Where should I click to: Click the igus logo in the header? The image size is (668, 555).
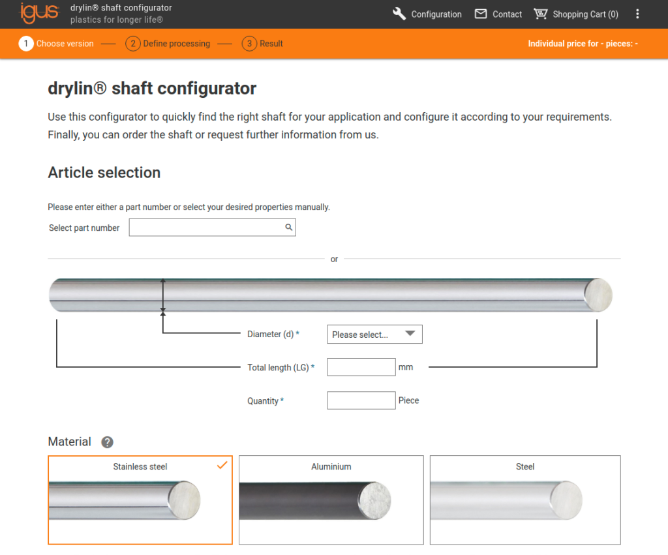click(39, 14)
